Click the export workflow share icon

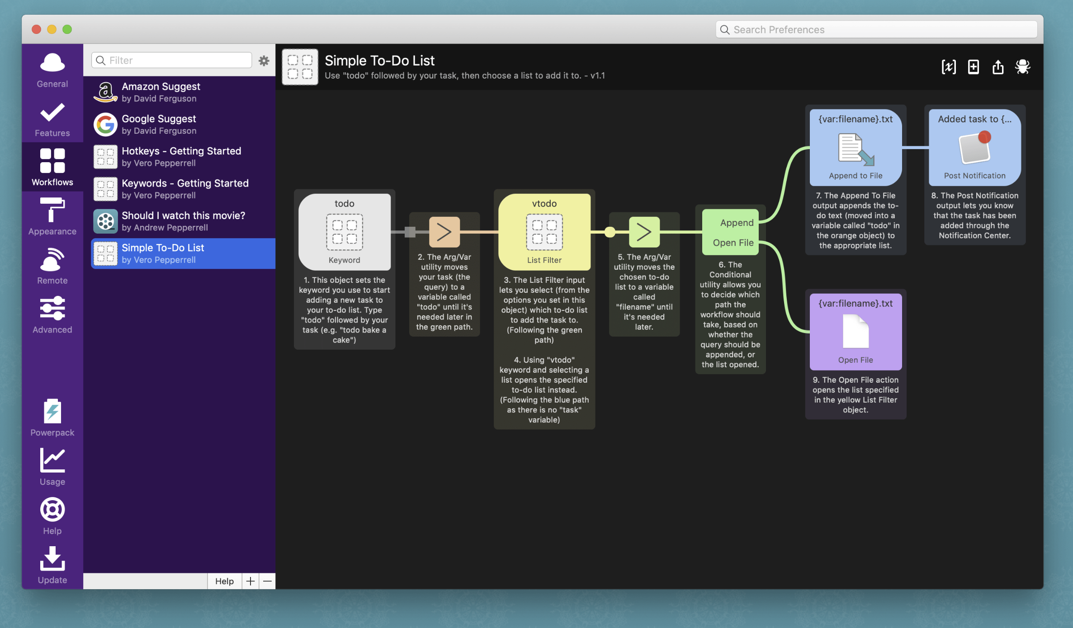(998, 67)
